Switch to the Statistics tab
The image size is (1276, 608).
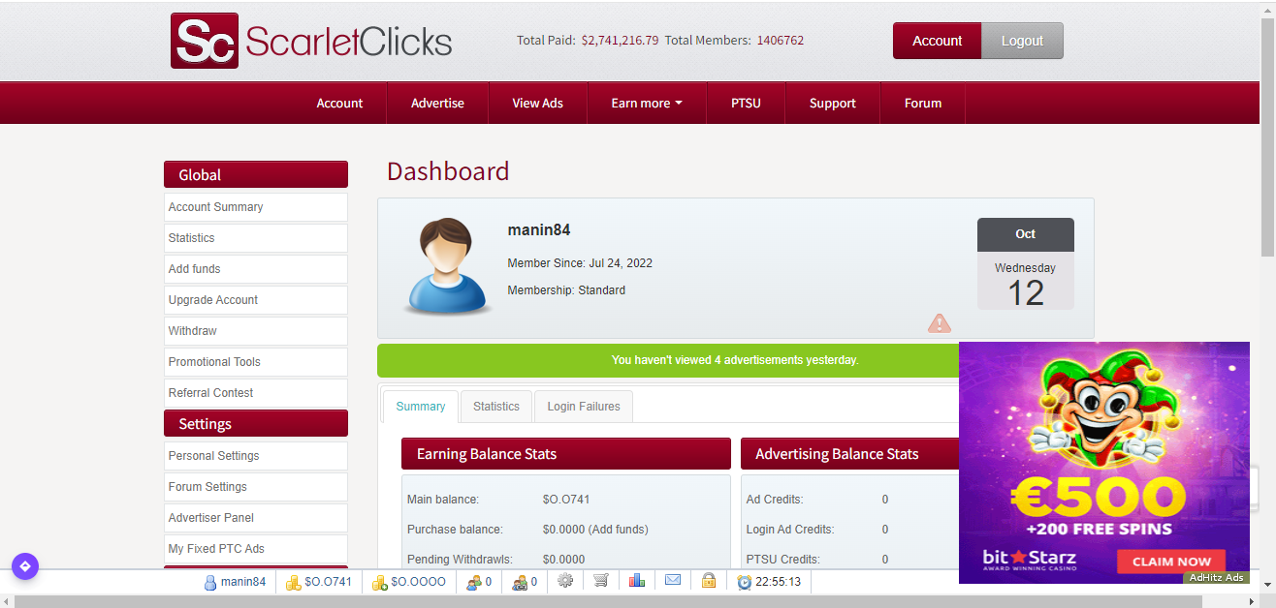(496, 407)
